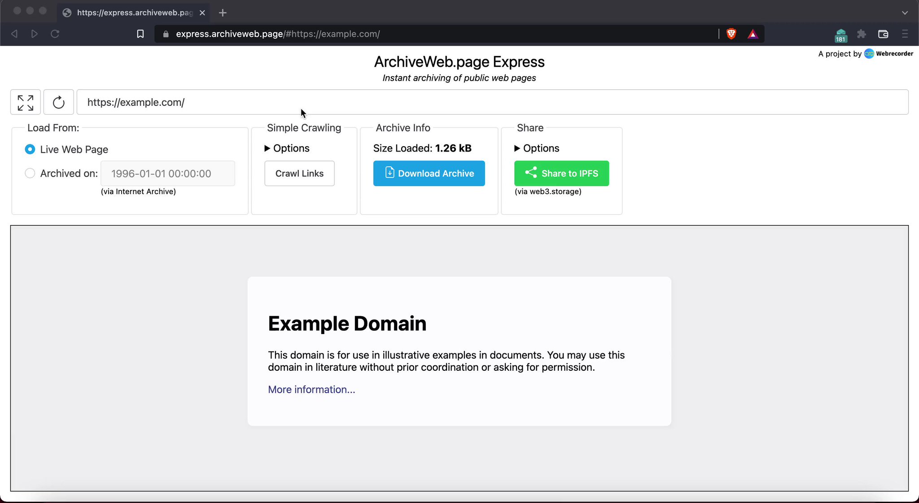Screen dimensions: 919x503
Task: Click the Brave Rewards triangle icon
Action: [x=753, y=34]
